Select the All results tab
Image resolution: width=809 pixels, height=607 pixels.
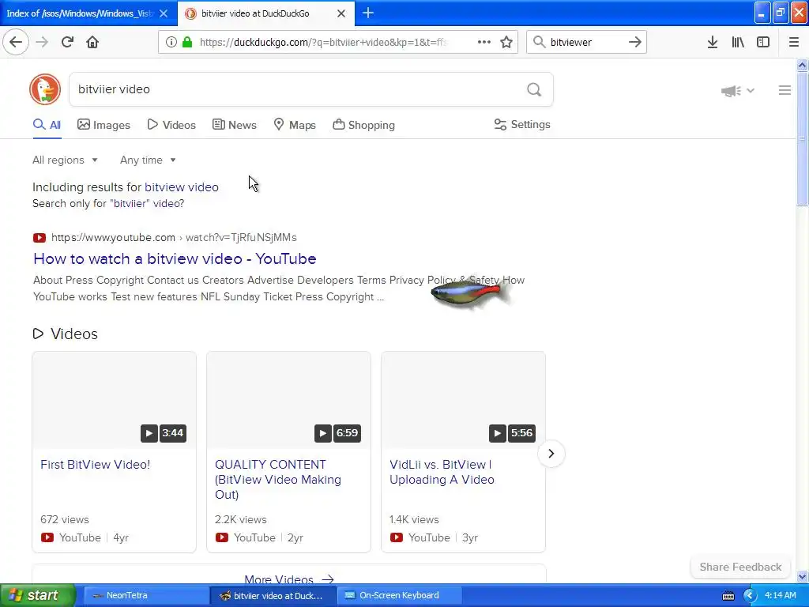47,125
